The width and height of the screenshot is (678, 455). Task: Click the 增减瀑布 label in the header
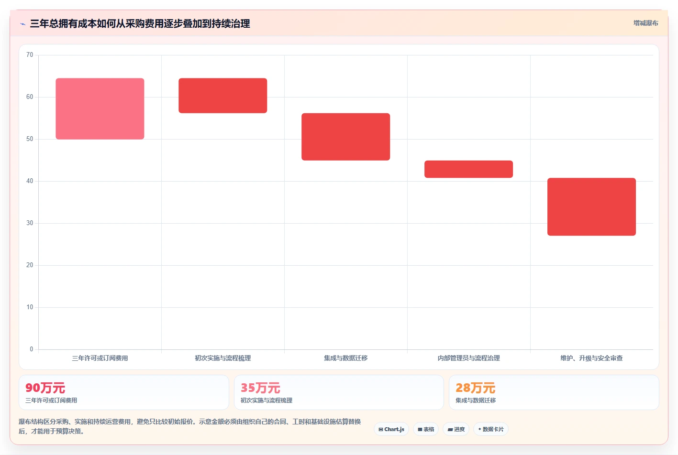645,23
